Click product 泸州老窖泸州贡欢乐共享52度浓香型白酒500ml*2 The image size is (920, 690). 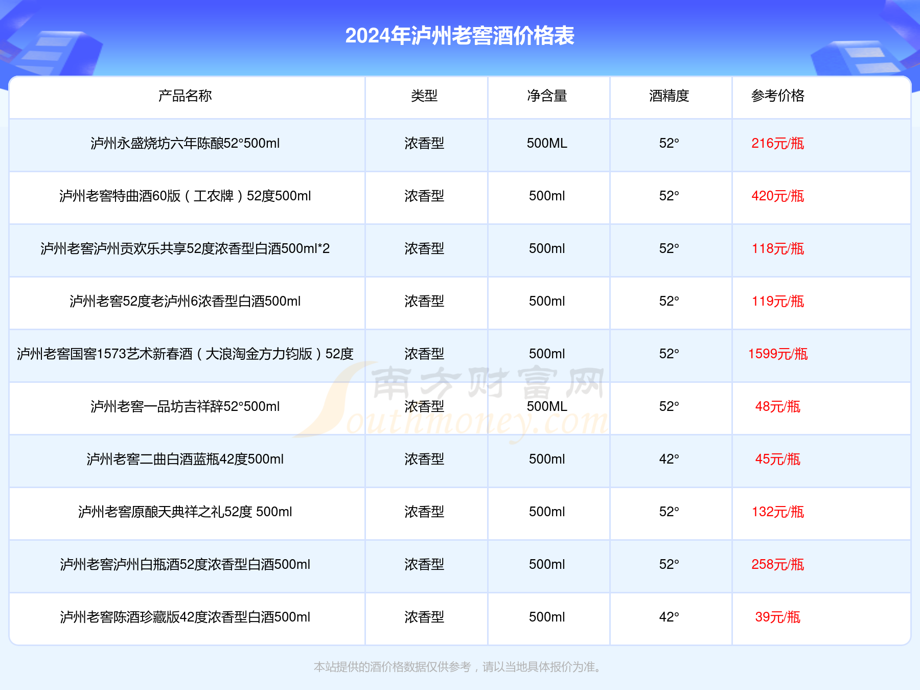pyautogui.click(x=185, y=249)
